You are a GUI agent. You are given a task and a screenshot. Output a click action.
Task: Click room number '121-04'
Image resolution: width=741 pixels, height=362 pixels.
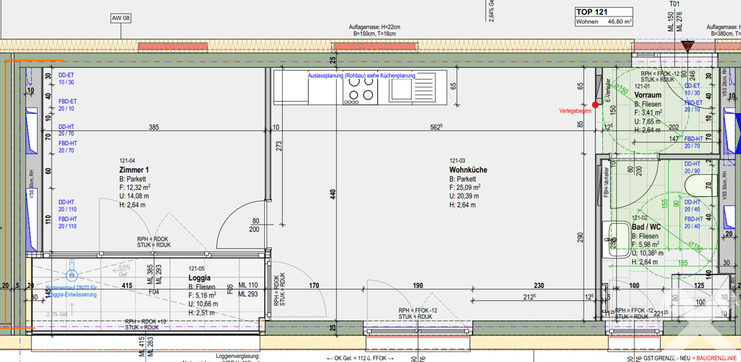128,160
